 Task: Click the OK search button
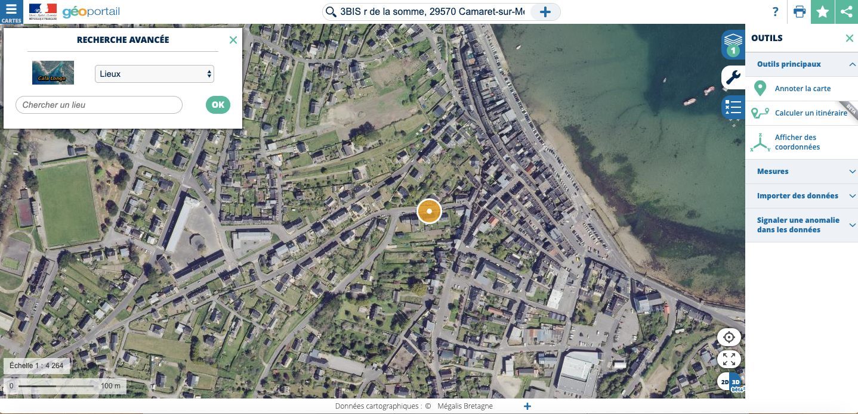[x=218, y=105]
